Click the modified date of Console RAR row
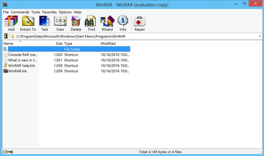 [x=115, y=55]
